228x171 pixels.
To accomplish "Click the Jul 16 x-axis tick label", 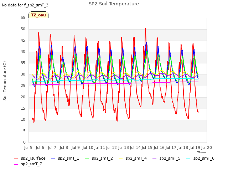I will [159, 147].
